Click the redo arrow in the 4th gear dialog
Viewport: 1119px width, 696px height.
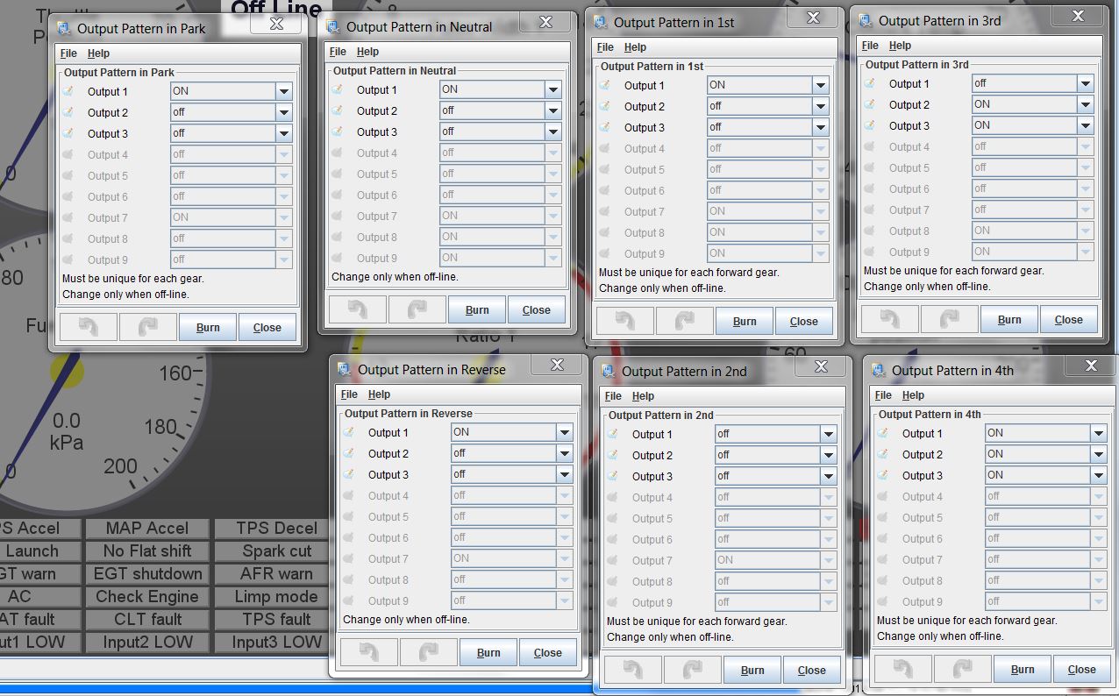point(962,669)
